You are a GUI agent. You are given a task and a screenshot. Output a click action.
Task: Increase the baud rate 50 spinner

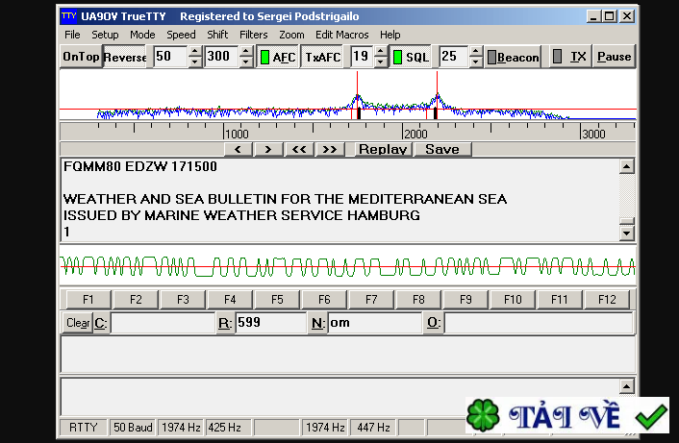point(195,51)
